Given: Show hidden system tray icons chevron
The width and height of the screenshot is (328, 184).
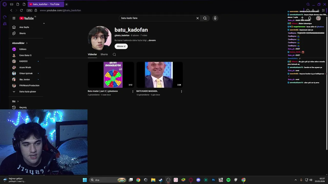Looking at the screenshot, I should point(295,180).
